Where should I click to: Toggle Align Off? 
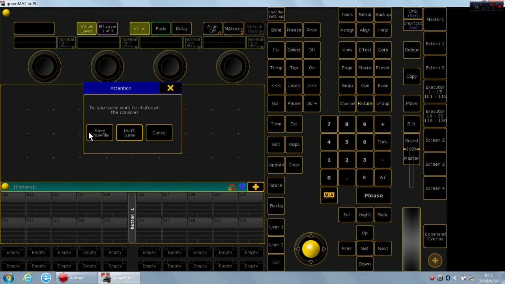pos(213,29)
